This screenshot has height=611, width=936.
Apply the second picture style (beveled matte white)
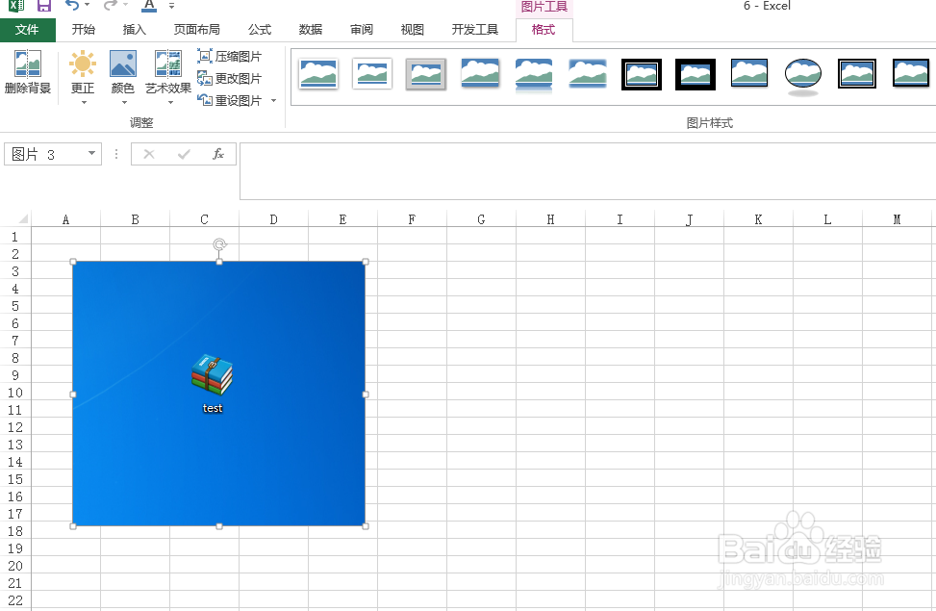pos(372,74)
